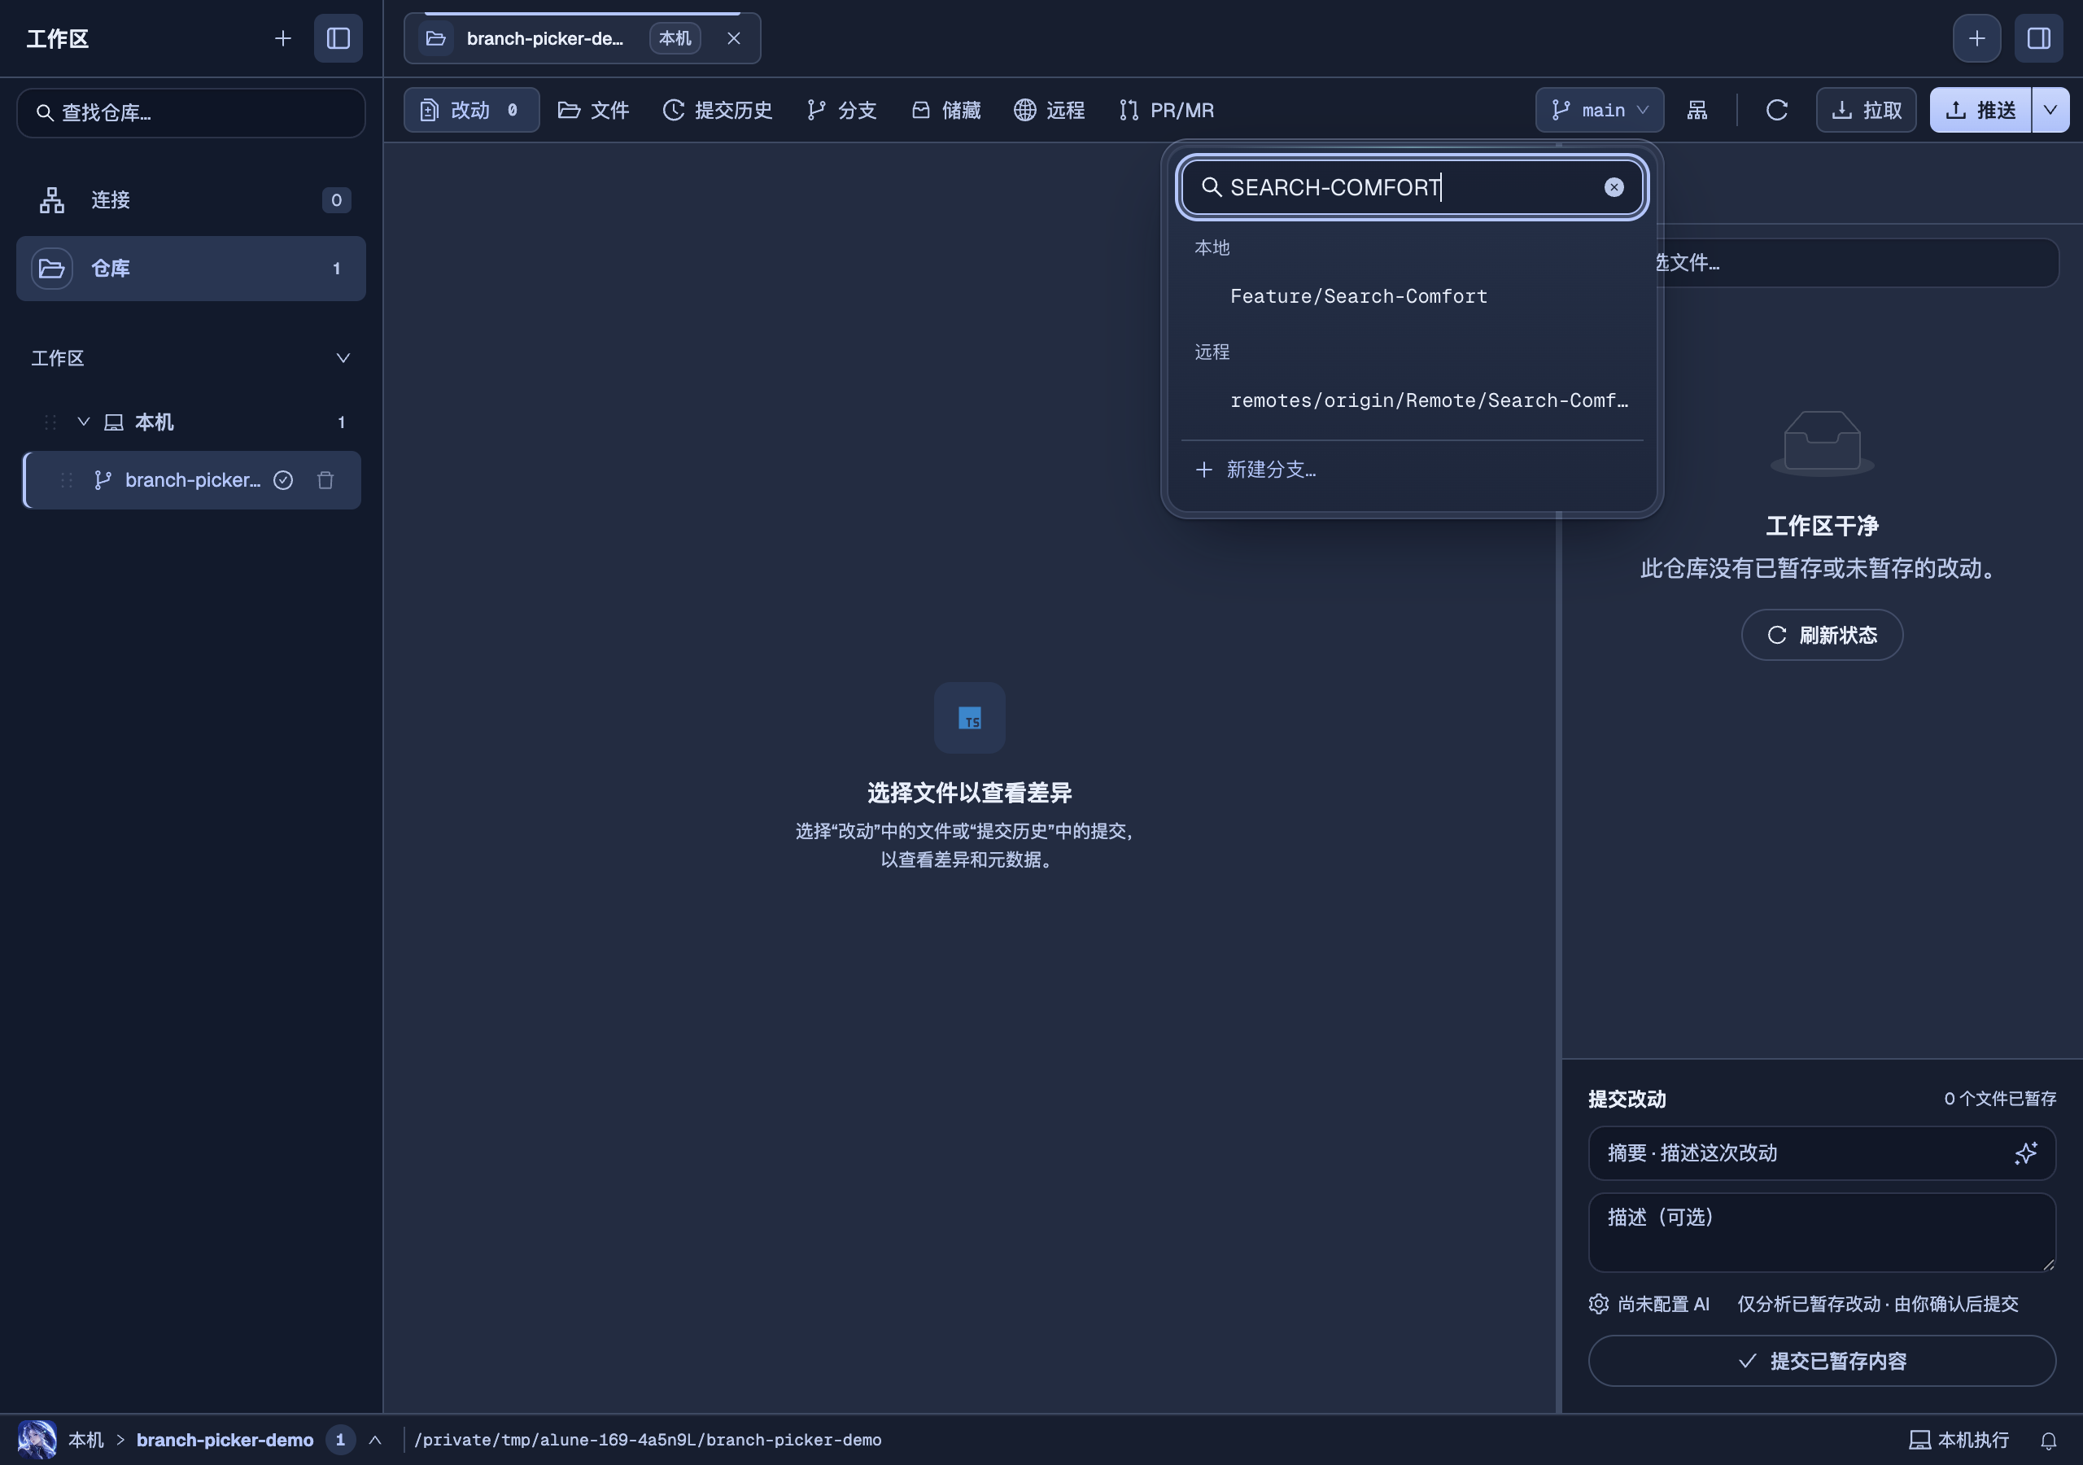Expand the status bar caret next to branch-picker-demo
Screen dimensions: 2083x1465
(374, 1440)
